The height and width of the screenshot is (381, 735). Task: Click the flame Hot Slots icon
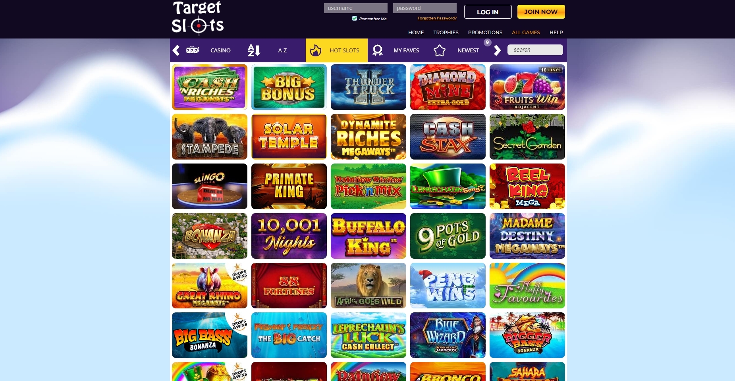tap(316, 50)
